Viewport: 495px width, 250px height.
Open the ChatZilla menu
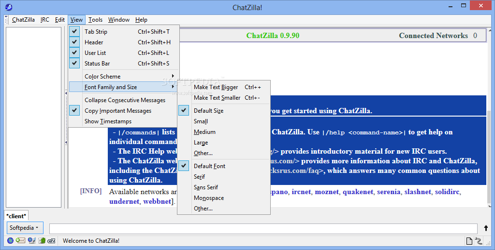23,20
